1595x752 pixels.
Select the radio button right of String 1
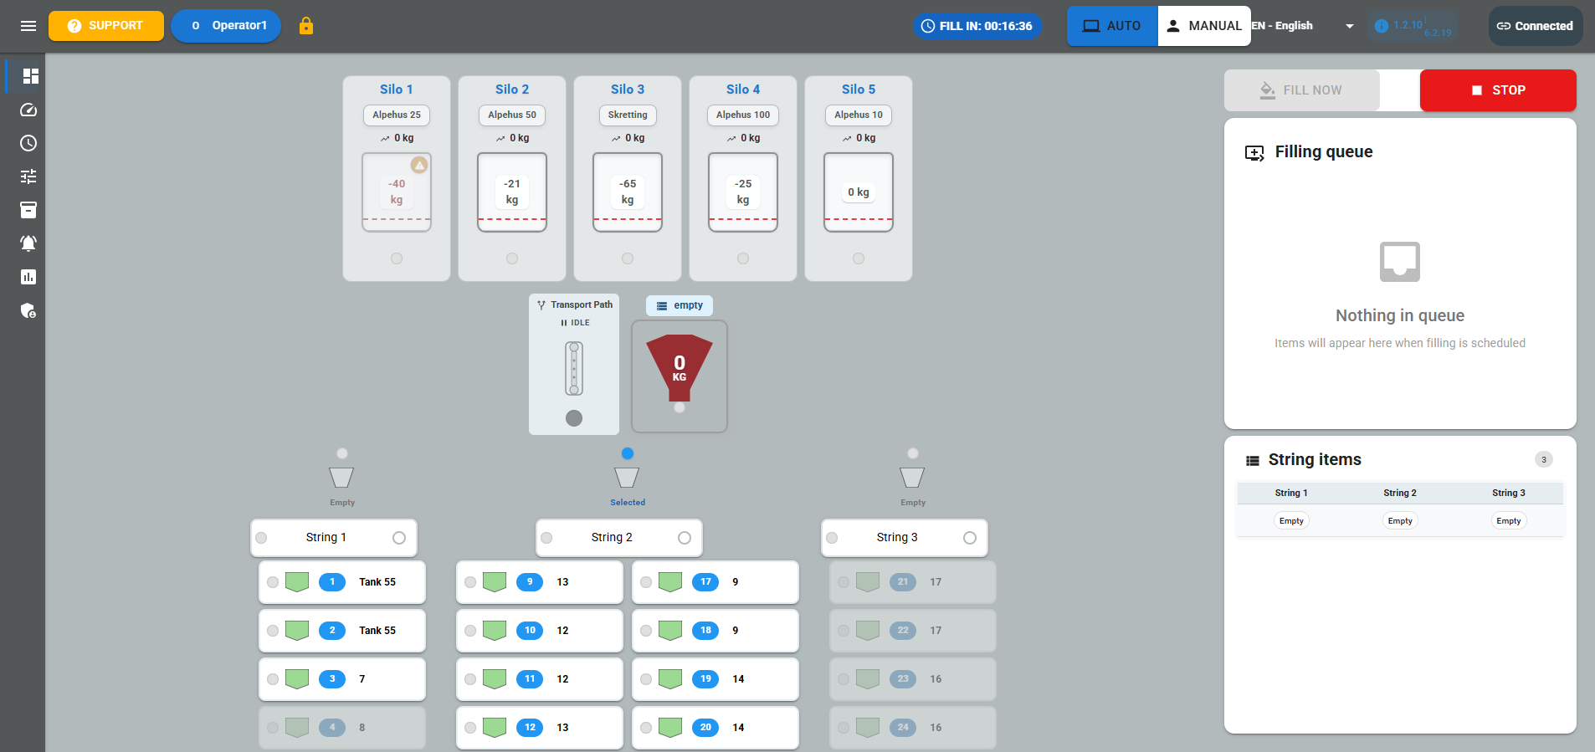[x=399, y=538]
